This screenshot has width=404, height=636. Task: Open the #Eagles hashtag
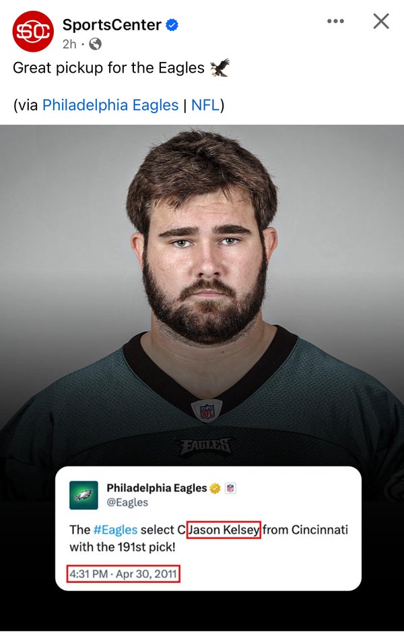(116, 530)
